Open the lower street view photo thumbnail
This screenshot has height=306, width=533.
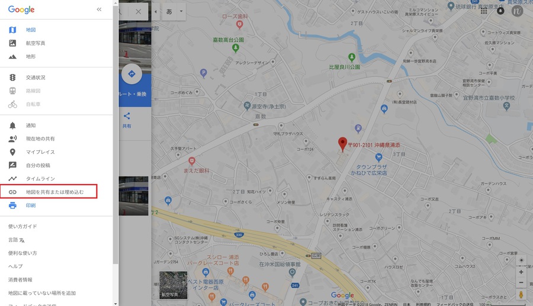pos(133,196)
